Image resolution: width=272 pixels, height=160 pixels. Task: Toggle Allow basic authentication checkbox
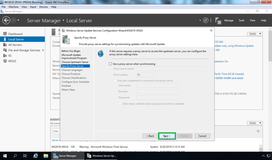point(120,104)
